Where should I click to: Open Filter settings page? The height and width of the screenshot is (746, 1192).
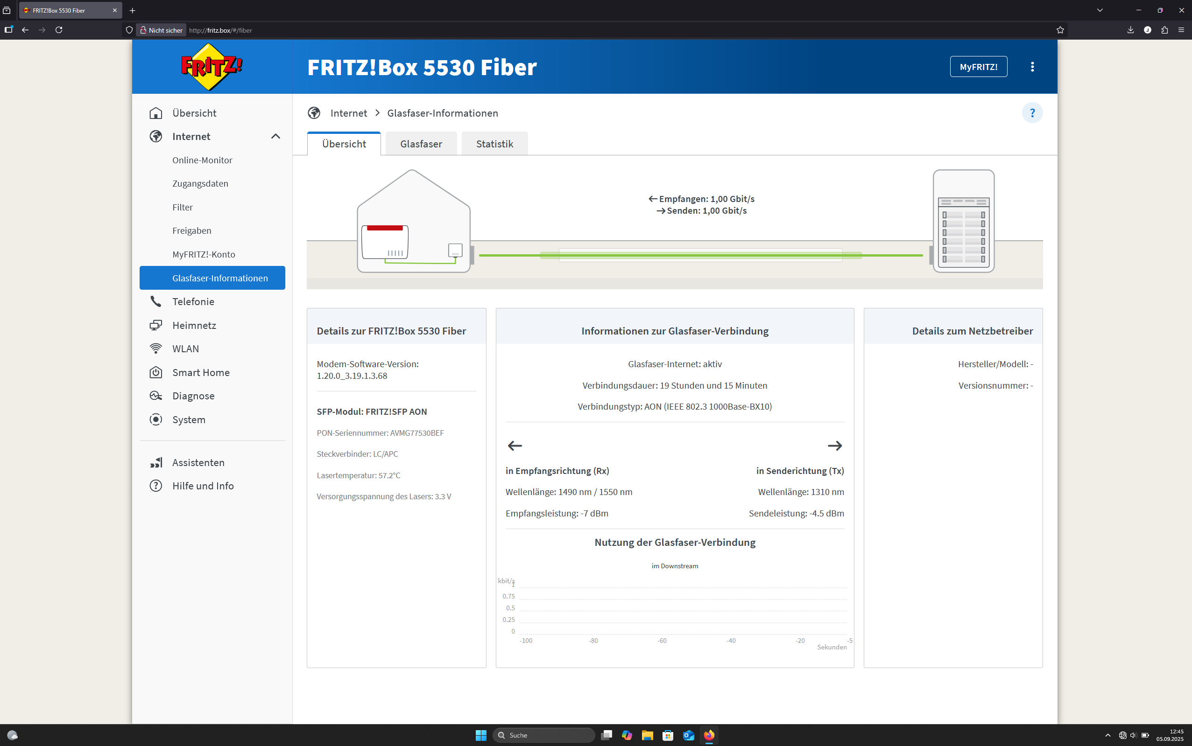click(182, 207)
